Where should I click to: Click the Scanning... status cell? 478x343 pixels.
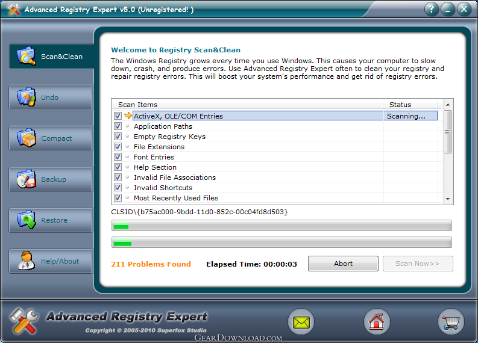pyautogui.click(x=410, y=116)
